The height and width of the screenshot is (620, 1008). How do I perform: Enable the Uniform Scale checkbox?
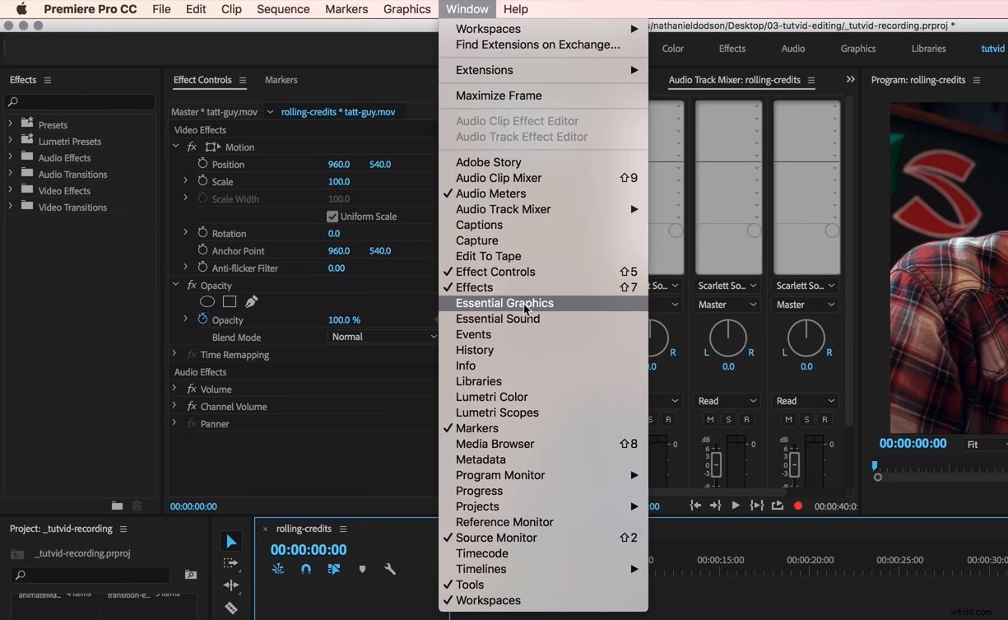tap(332, 216)
